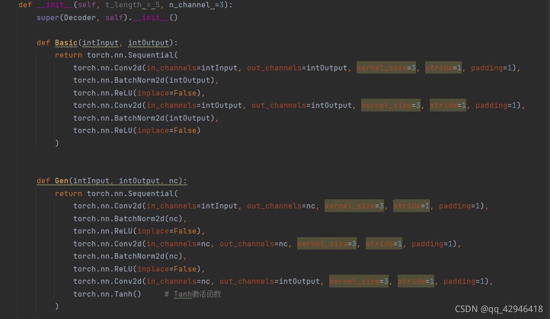This screenshot has width=550, height=319.
Task: Click the n_channel parameter in __init__ signature
Action: (x=190, y=5)
